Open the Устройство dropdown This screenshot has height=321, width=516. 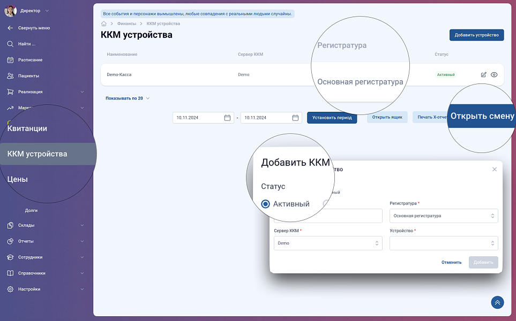444,243
